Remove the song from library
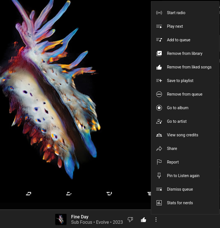 click(x=184, y=53)
